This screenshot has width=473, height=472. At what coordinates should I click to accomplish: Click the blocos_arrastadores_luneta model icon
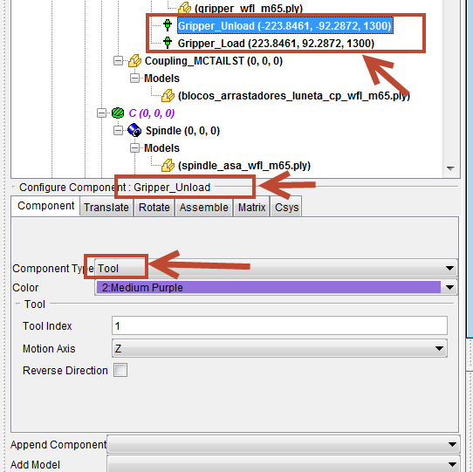tap(168, 96)
